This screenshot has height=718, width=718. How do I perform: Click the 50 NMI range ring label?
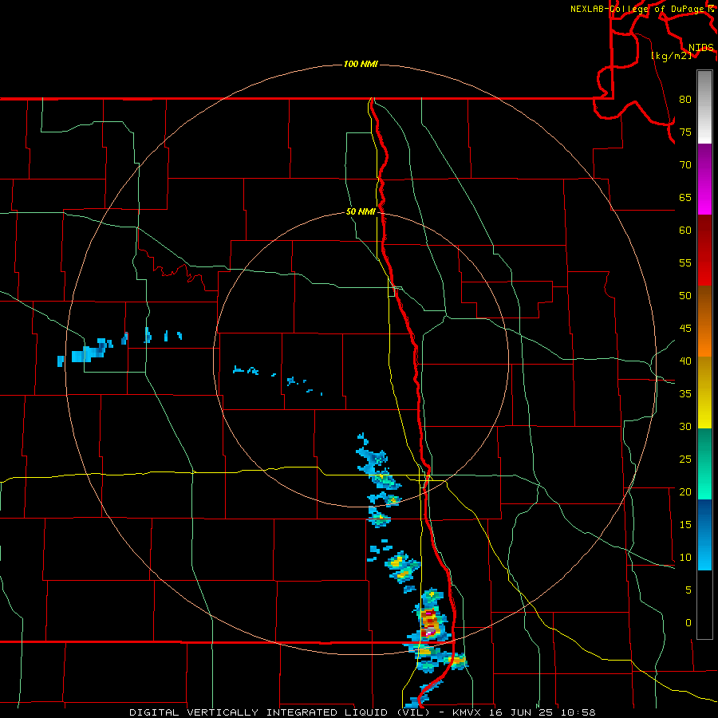(361, 211)
